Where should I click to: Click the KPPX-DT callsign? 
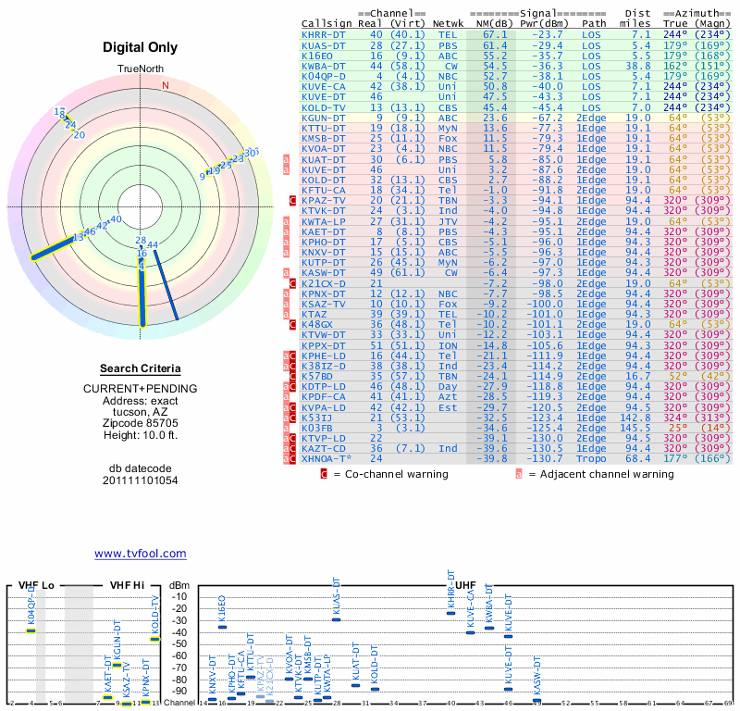click(323, 345)
